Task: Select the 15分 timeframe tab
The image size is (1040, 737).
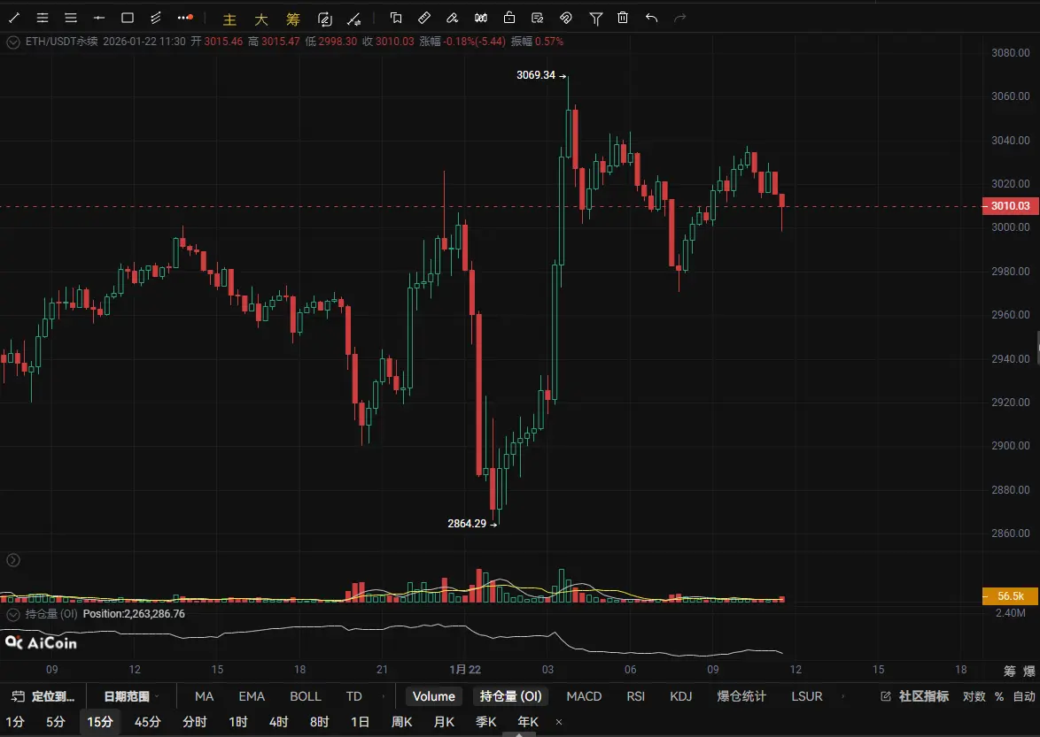Action: click(x=100, y=722)
